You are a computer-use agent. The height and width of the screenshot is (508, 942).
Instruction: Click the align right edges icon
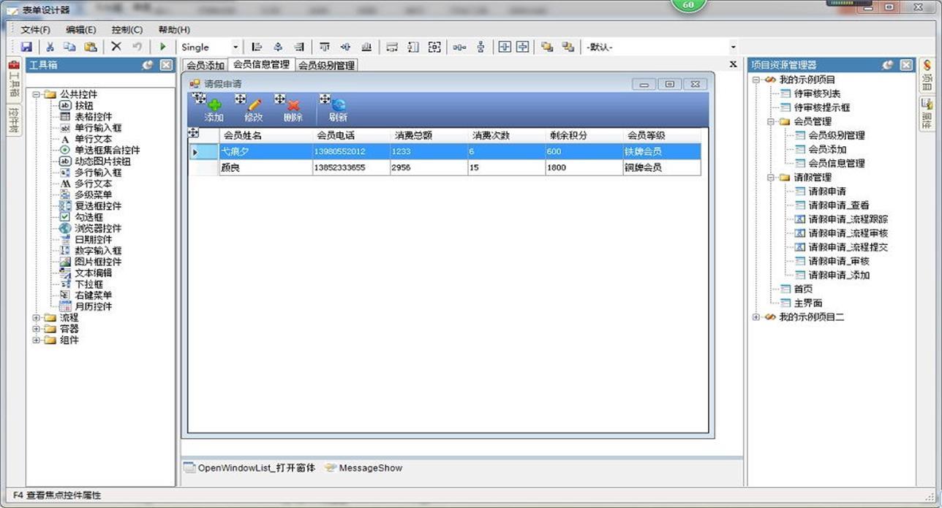pyautogui.click(x=298, y=47)
